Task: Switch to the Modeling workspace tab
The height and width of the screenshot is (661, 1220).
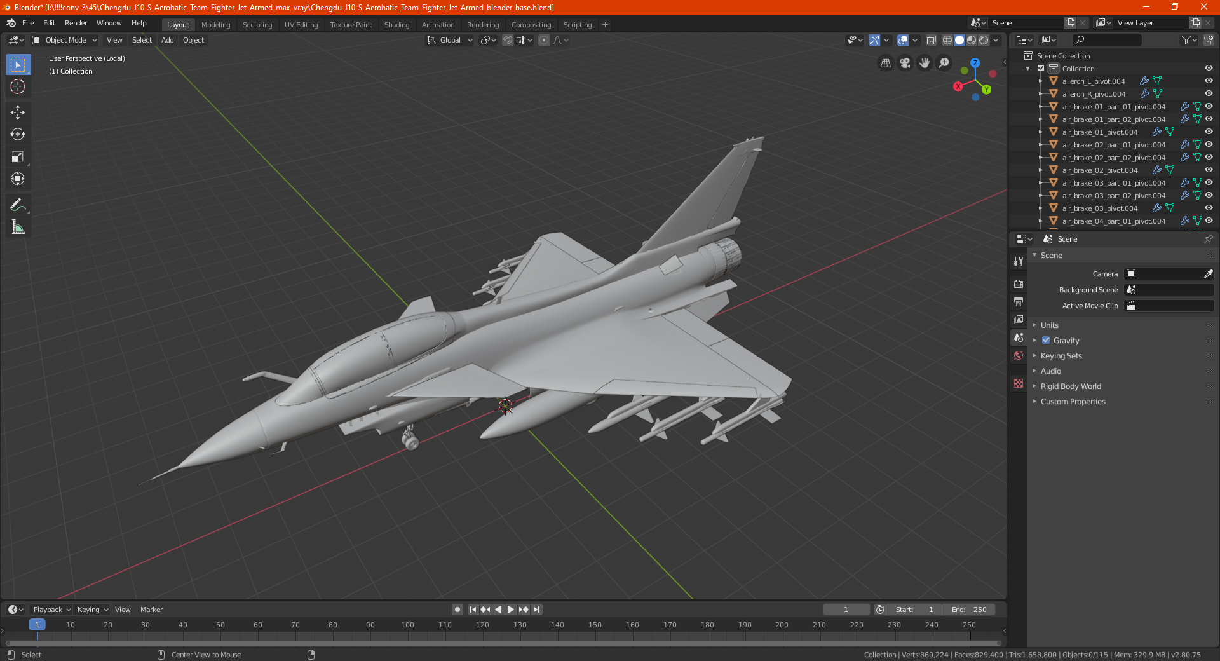Action: (215, 25)
